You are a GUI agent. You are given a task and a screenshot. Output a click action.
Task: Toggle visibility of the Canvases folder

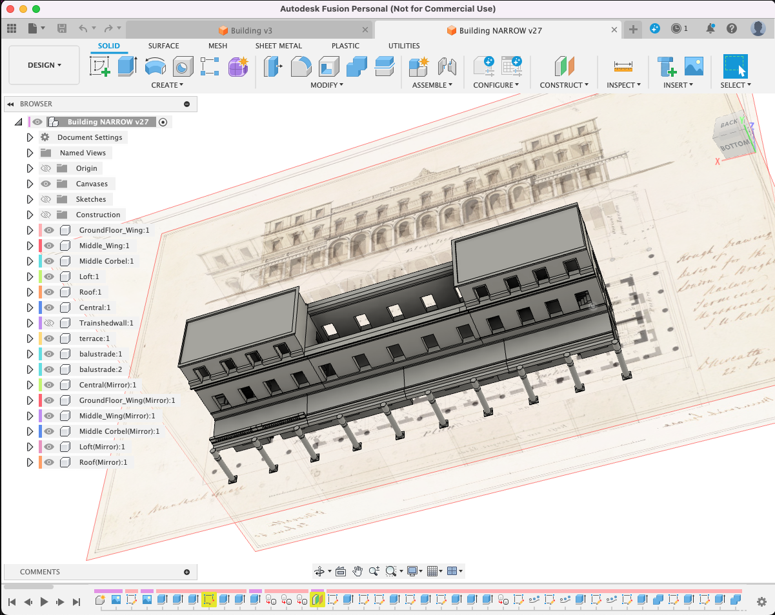[46, 184]
